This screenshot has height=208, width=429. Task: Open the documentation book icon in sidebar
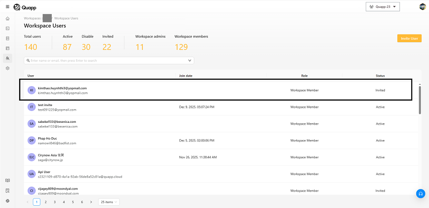pos(7,180)
